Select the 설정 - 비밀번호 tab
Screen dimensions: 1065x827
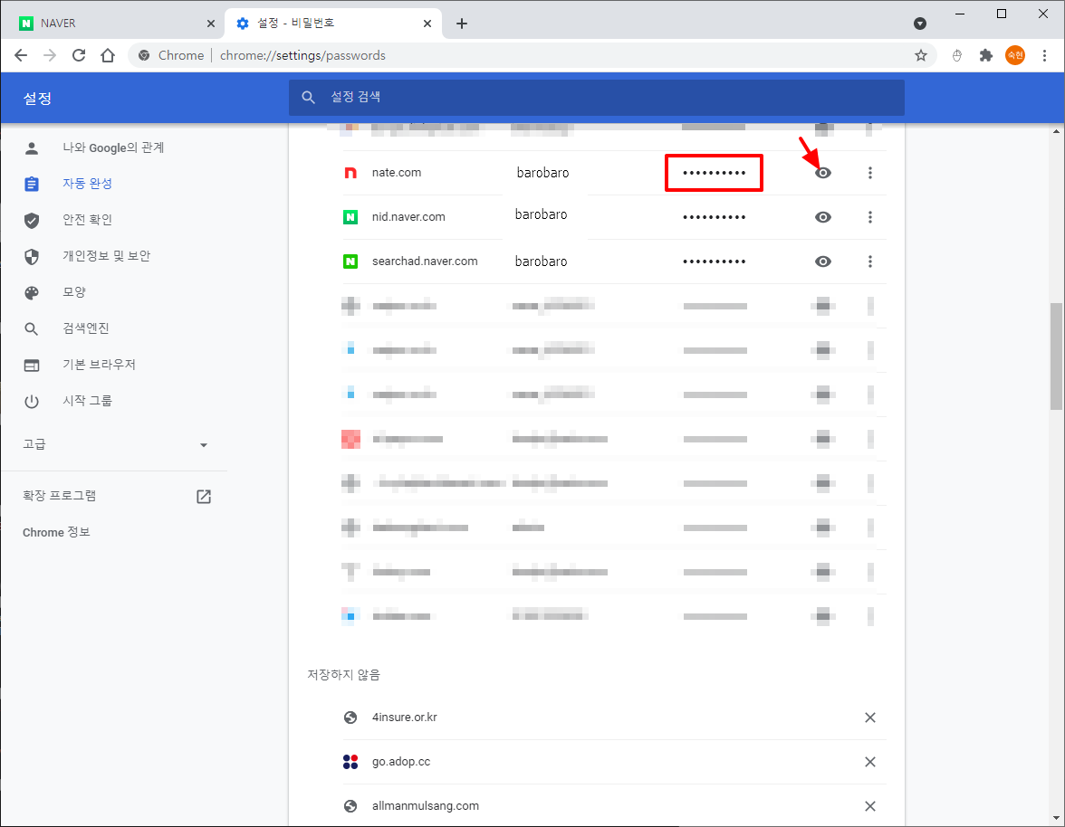click(333, 24)
